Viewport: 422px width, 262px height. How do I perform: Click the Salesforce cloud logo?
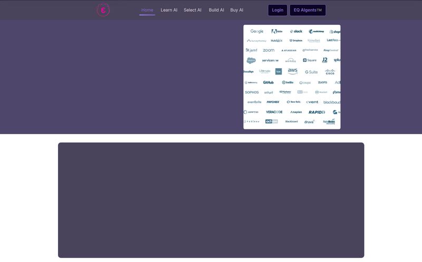pyautogui.click(x=251, y=60)
